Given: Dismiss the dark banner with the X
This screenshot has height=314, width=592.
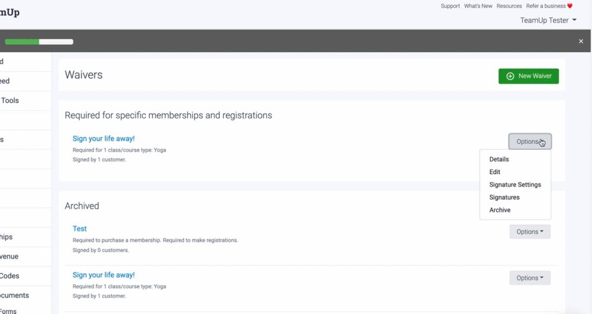Looking at the screenshot, I should pyautogui.click(x=581, y=41).
